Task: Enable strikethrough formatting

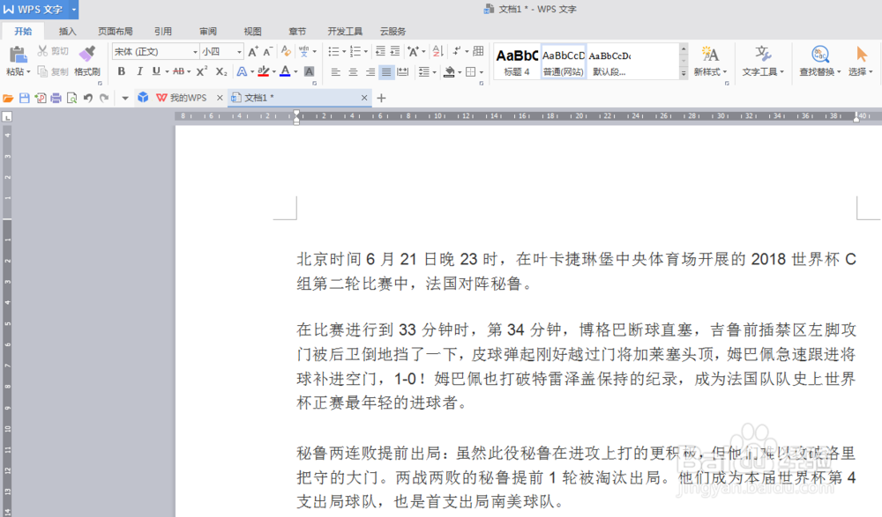Action: click(180, 71)
